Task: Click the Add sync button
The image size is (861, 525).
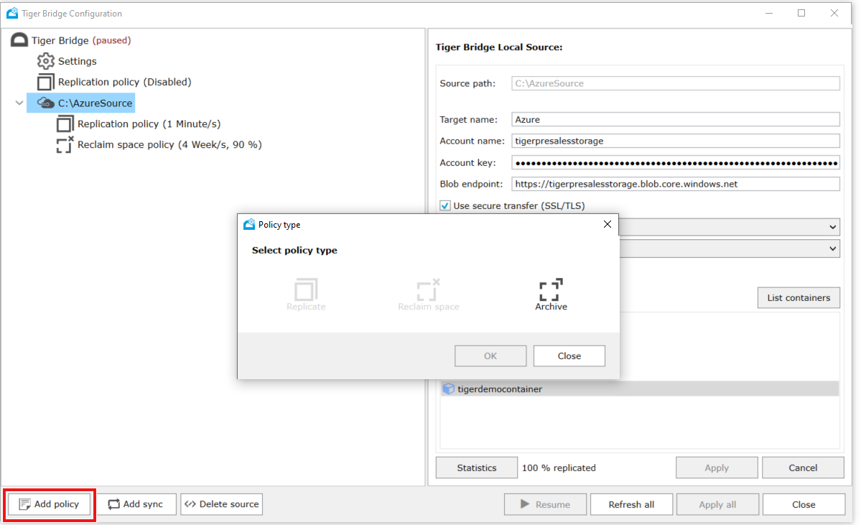Action: (x=136, y=504)
